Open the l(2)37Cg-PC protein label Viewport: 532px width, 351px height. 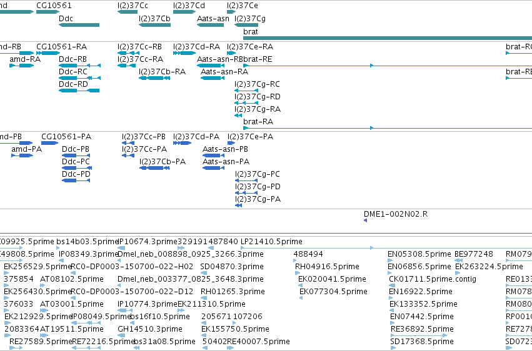coord(258,174)
